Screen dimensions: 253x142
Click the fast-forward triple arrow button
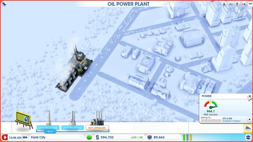coord(25,137)
